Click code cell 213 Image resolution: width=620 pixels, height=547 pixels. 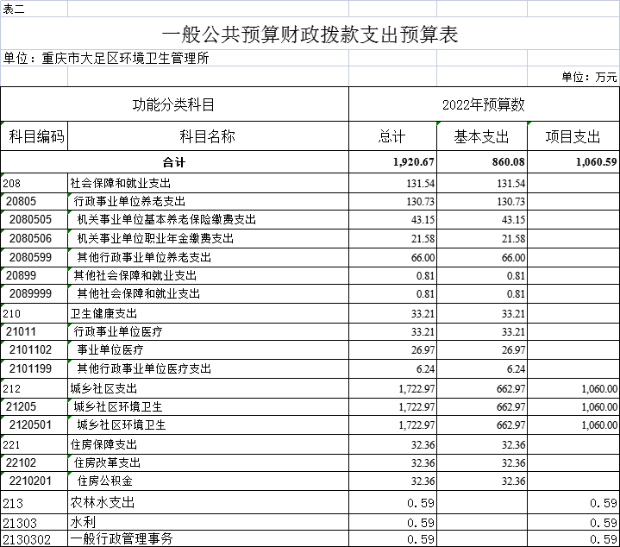click(34, 503)
